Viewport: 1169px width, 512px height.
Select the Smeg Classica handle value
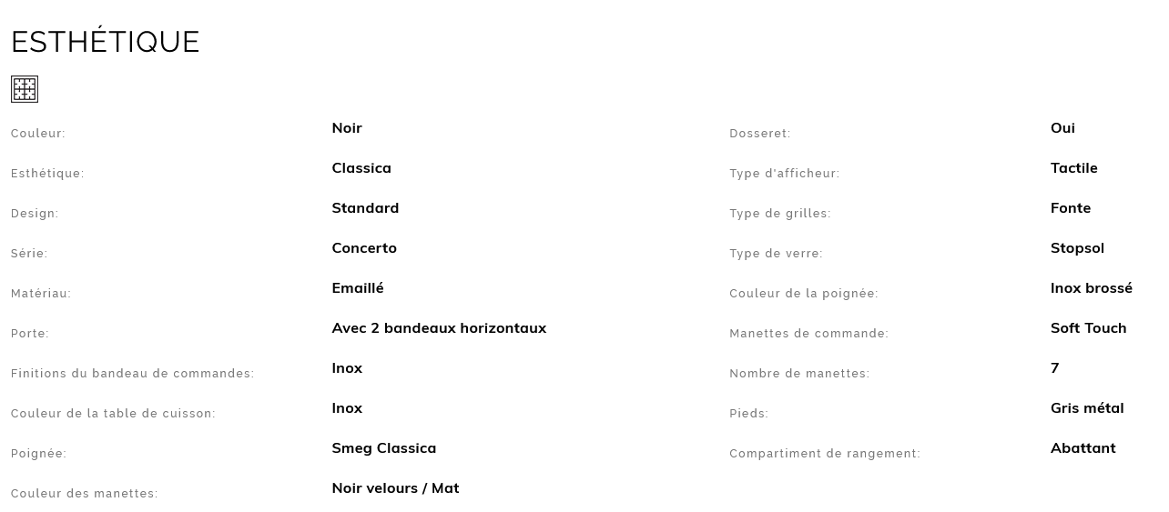click(x=384, y=448)
